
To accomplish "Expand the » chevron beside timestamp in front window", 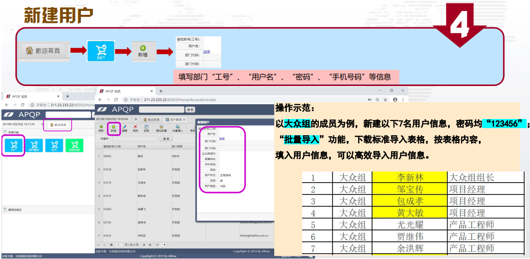I will coord(135,119).
